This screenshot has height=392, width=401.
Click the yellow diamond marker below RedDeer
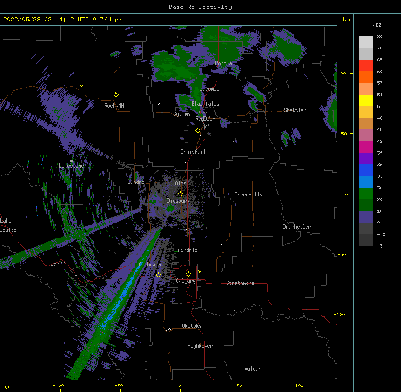[x=198, y=131]
